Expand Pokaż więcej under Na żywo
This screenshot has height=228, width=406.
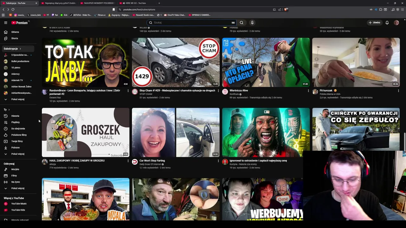point(18,188)
